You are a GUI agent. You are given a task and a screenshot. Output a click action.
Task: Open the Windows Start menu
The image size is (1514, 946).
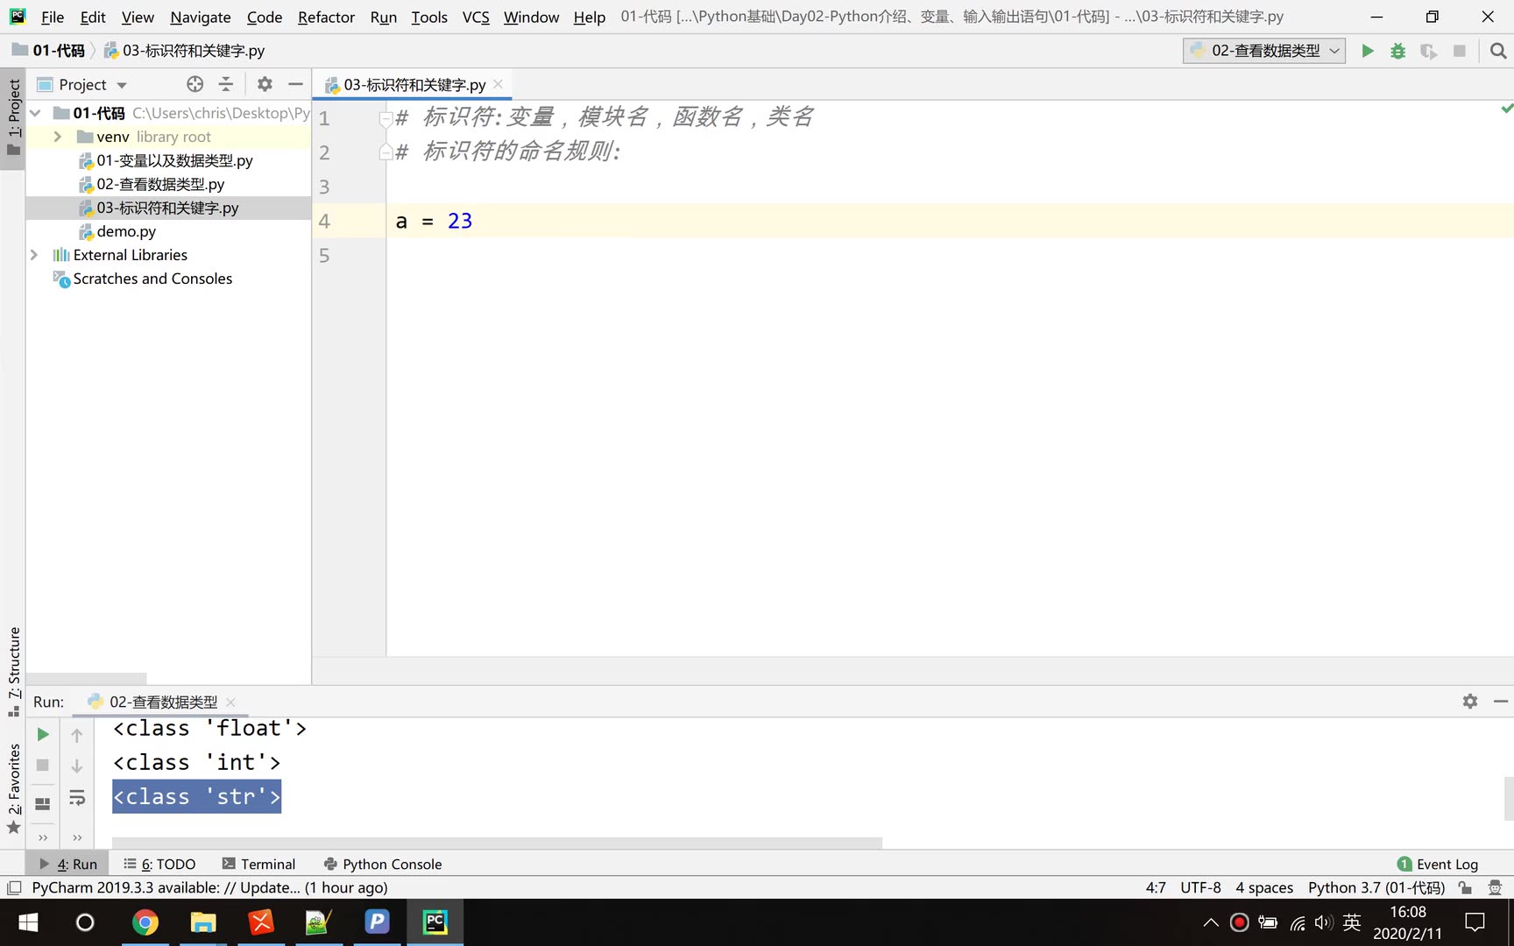point(28,922)
